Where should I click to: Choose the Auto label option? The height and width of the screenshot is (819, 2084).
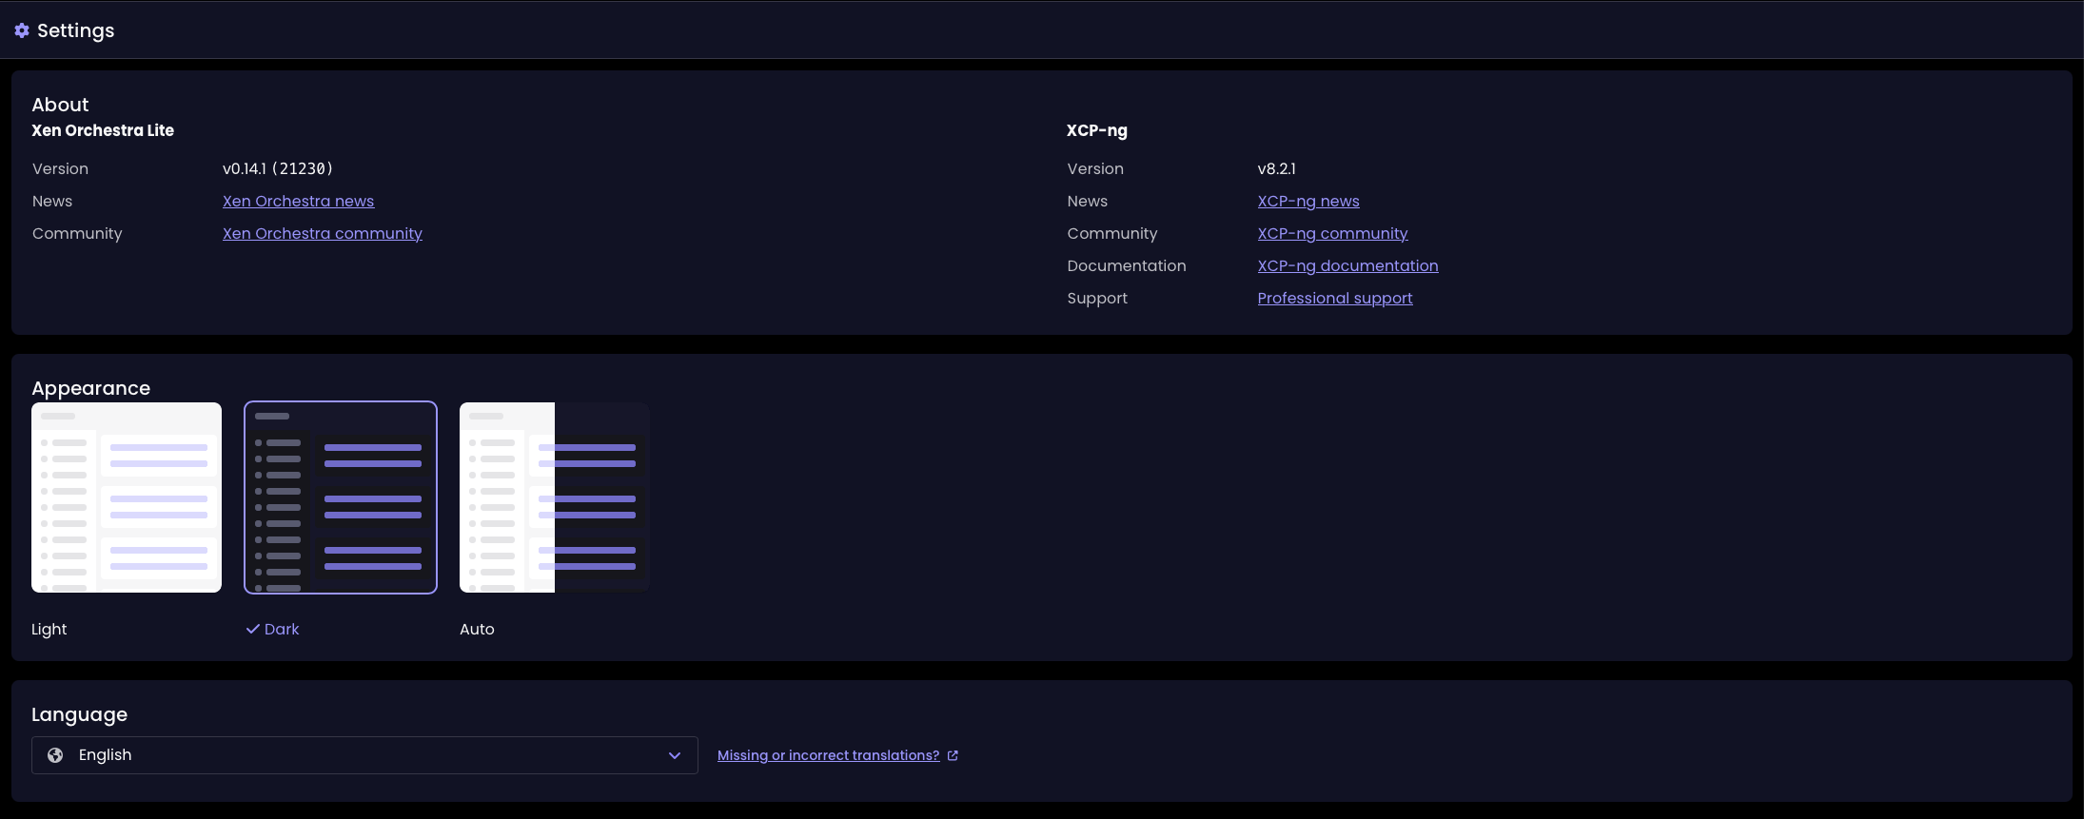pos(477,629)
